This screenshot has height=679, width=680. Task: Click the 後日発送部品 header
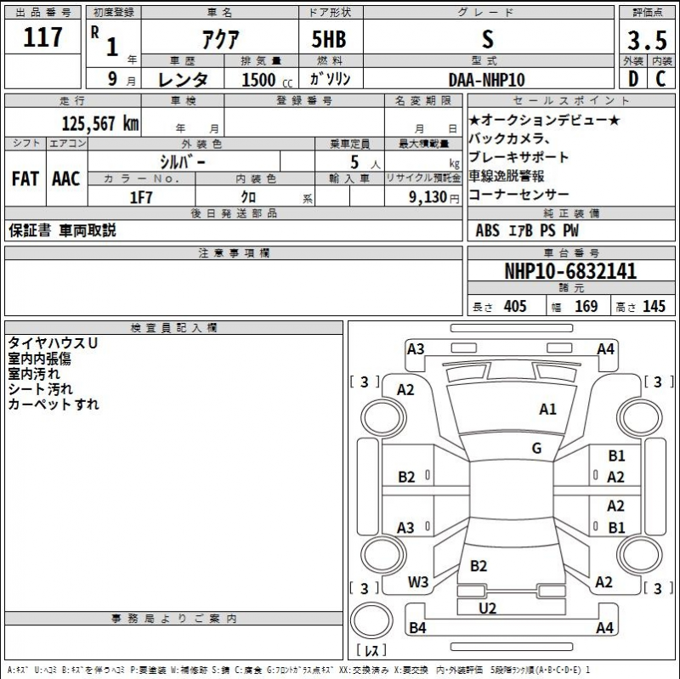click(234, 213)
